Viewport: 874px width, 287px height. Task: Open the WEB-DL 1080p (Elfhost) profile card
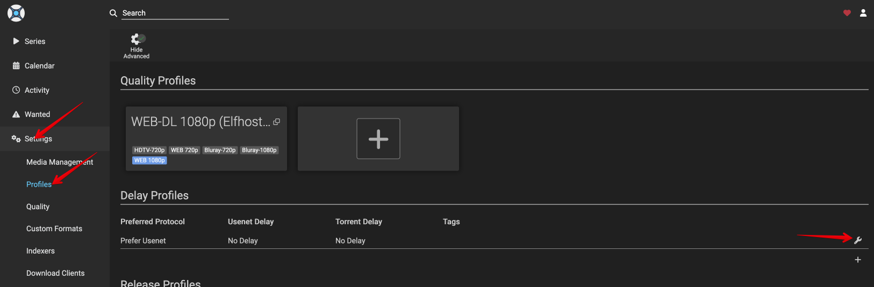click(200, 122)
